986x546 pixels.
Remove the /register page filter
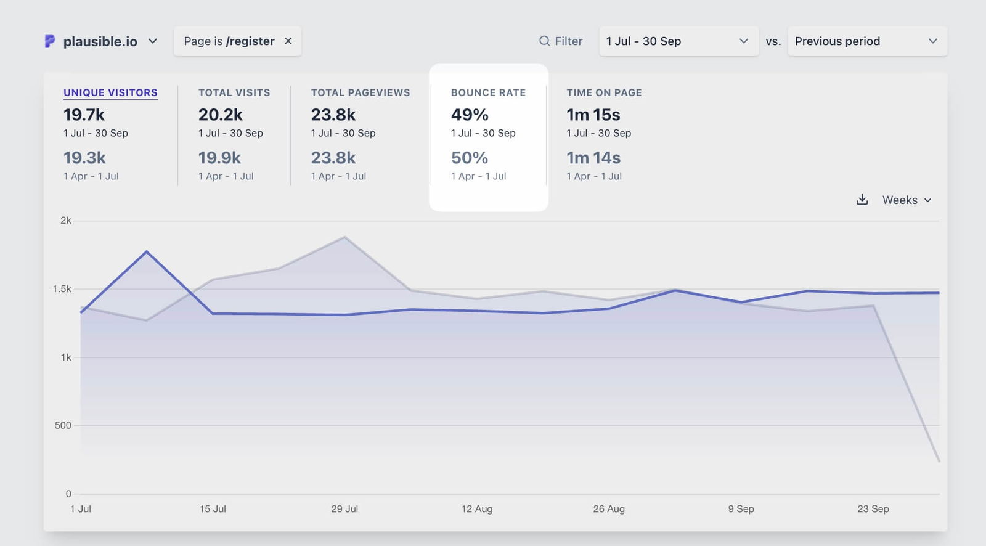coord(288,41)
